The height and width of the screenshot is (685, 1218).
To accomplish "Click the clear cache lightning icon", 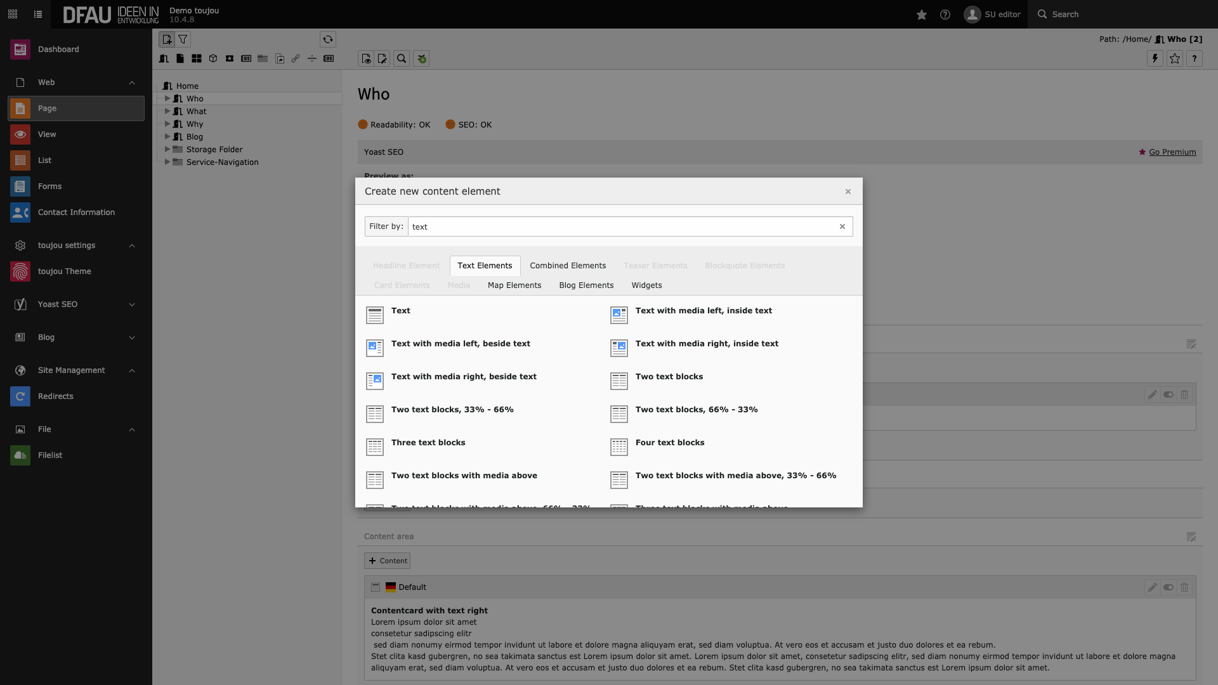I will (1155, 58).
